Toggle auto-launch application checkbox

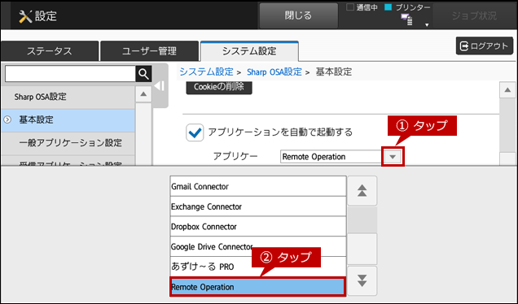(195, 132)
